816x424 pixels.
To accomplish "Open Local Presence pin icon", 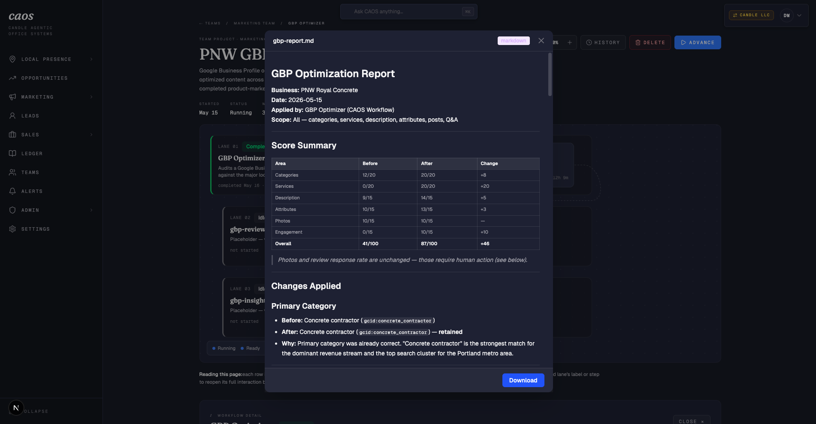I will [12, 59].
